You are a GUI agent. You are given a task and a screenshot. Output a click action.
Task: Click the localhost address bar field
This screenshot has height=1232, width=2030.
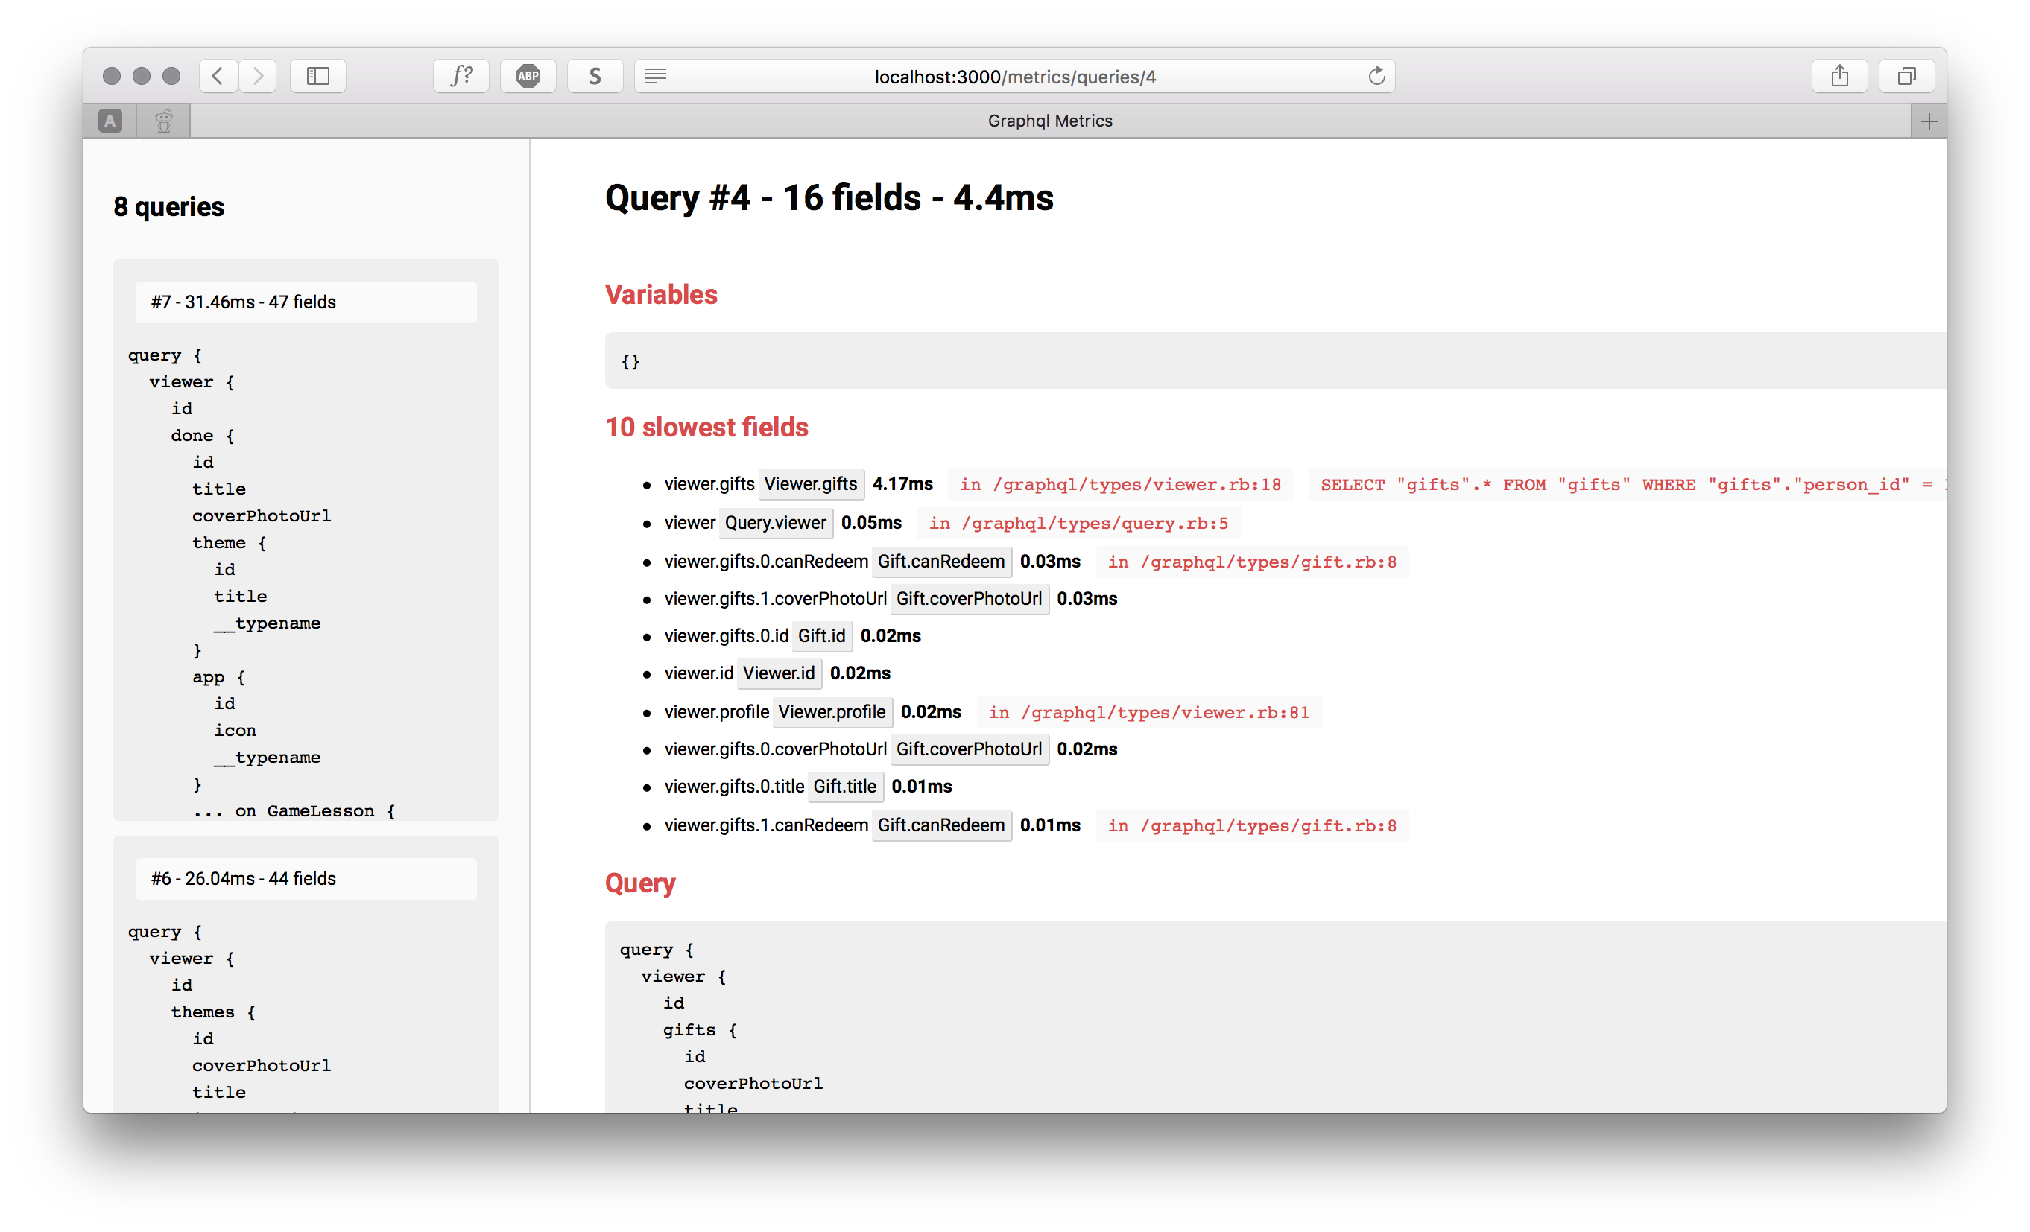(x=1015, y=77)
